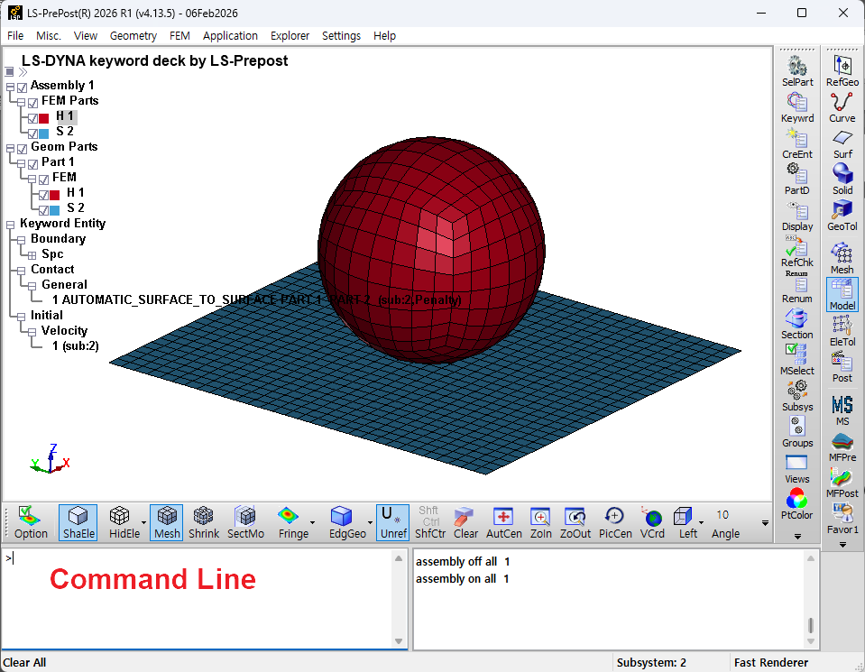Toggle the H 1 checkbox under FEM Parts
Image resolution: width=865 pixels, height=672 pixels.
[33, 118]
